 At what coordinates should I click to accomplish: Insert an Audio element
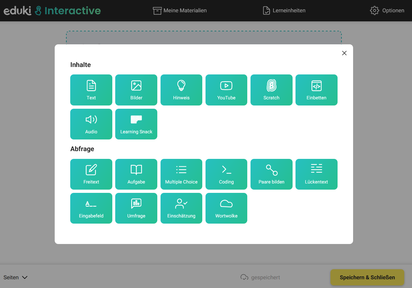91,124
